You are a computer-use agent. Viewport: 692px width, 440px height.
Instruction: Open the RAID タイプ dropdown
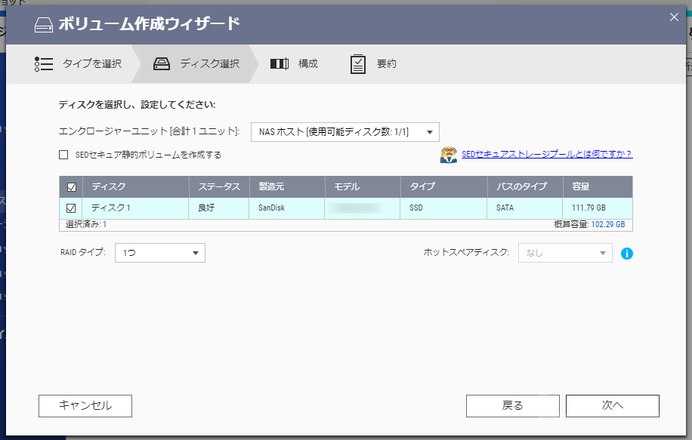(x=160, y=253)
